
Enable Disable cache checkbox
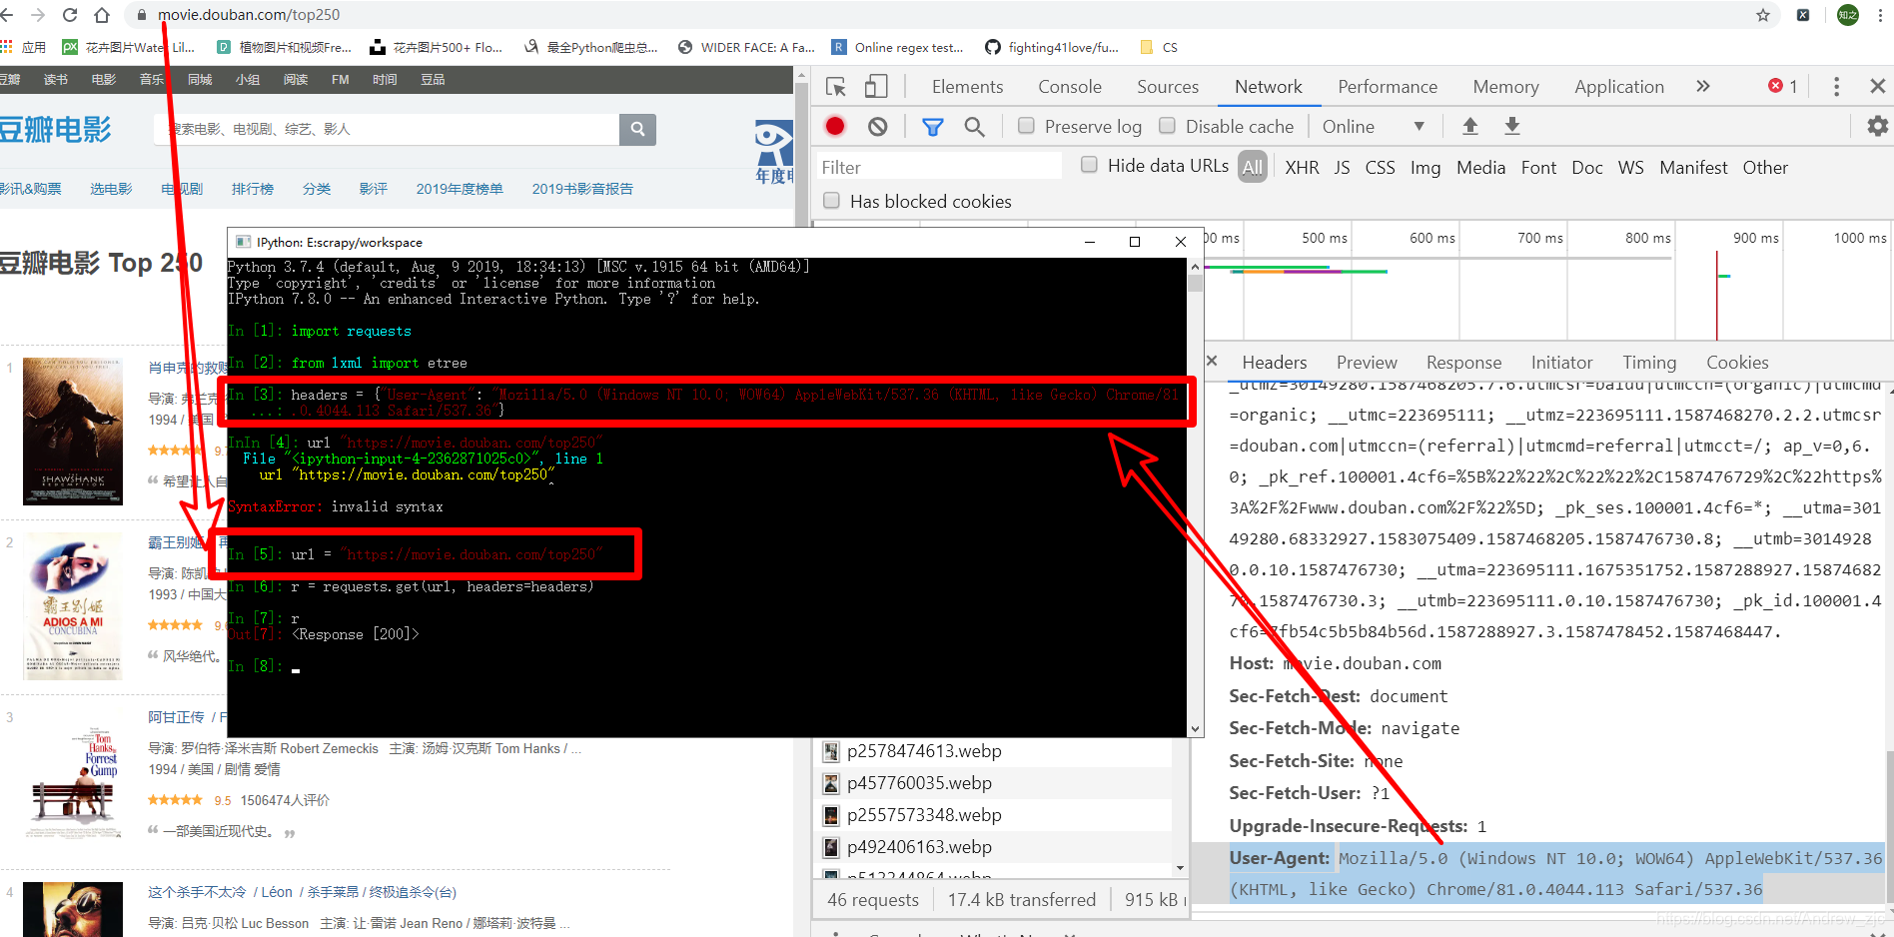(x=1167, y=126)
